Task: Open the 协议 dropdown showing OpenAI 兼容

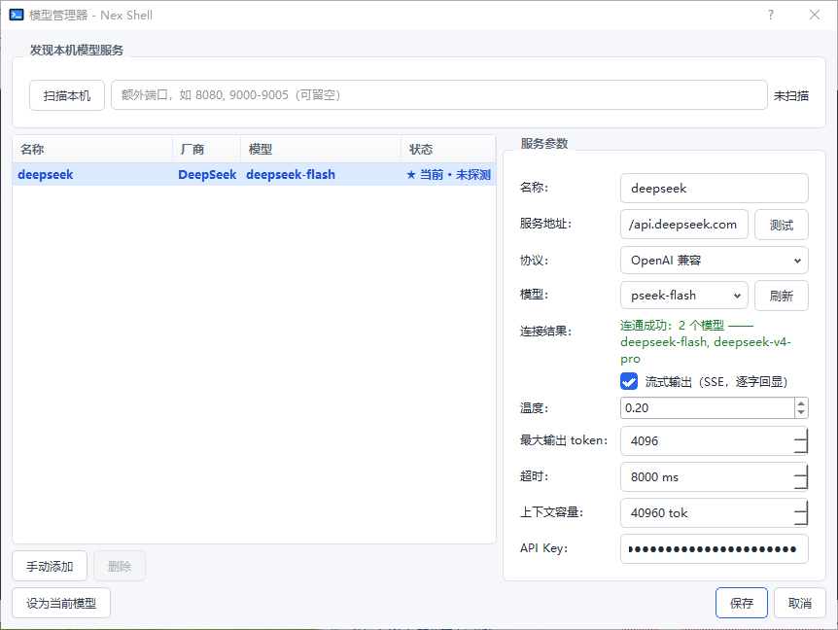Action: click(x=714, y=261)
